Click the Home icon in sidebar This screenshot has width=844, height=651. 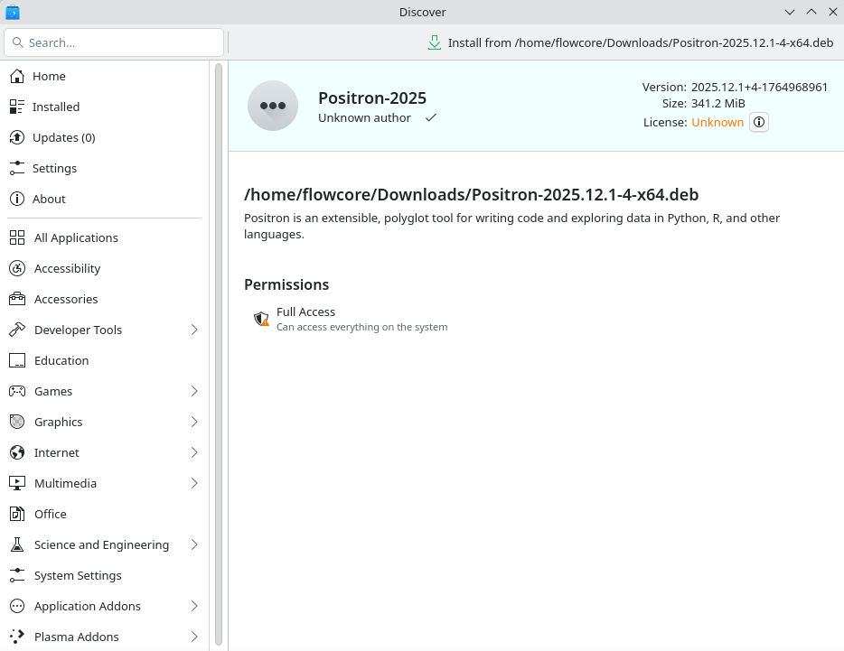(x=16, y=77)
